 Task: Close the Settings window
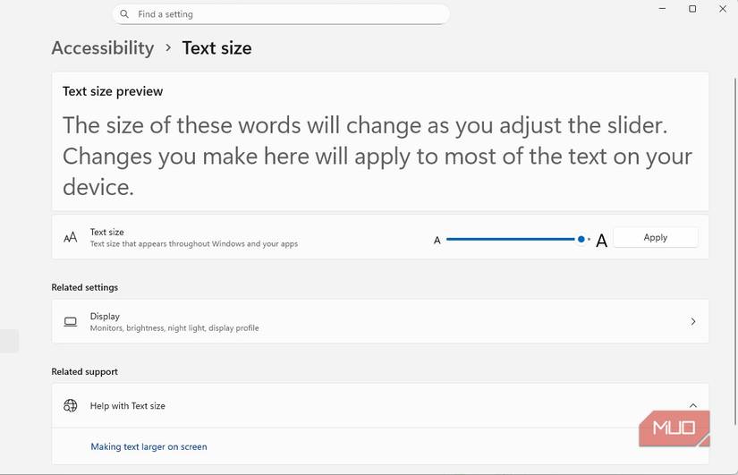pos(723,8)
